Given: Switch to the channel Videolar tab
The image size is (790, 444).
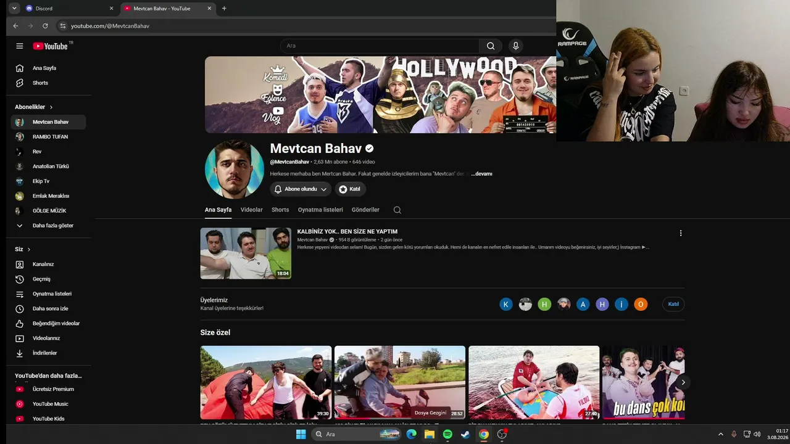Looking at the screenshot, I should 252,210.
